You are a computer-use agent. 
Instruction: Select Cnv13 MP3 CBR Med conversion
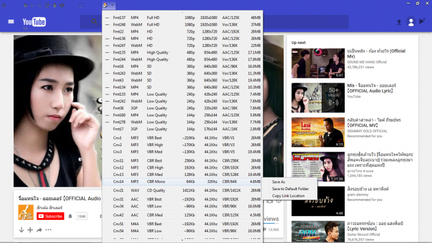[182, 175]
